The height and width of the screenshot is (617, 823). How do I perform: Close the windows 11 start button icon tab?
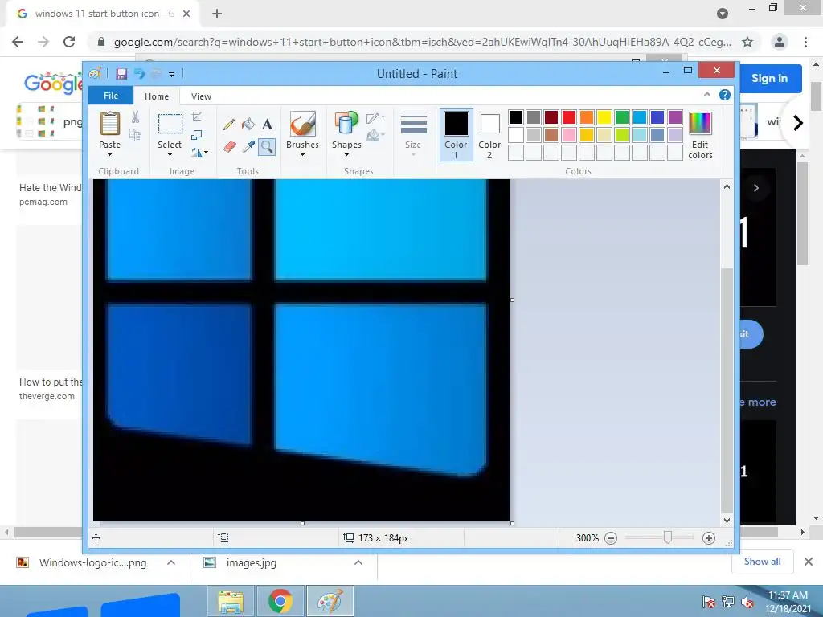(186, 14)
